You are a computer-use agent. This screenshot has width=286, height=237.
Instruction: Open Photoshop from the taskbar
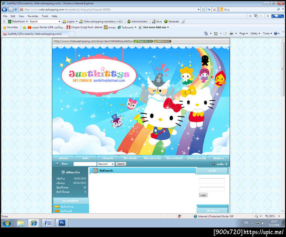tap(62, 223)
